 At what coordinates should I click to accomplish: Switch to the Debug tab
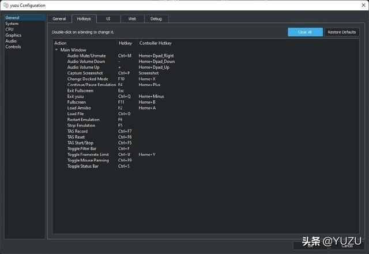click(x=156, y=19)
